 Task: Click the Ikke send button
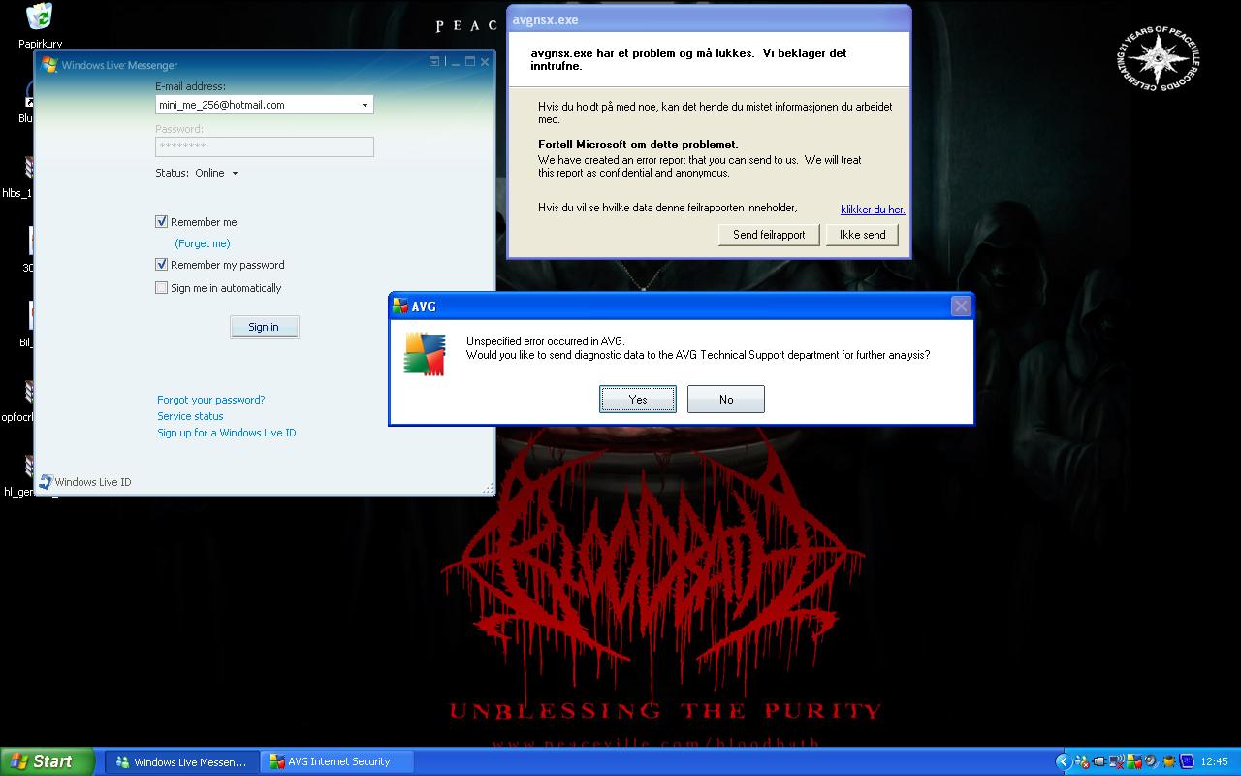click(862, 235)
